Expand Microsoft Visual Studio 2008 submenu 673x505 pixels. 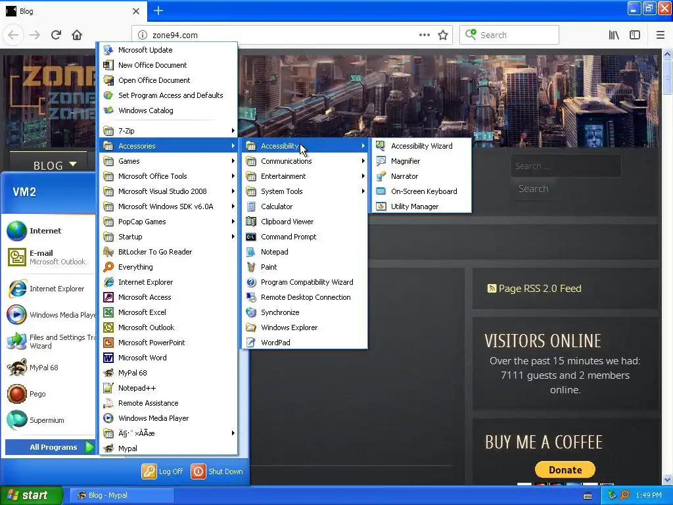pyautogui.click(x=168, y=191)
